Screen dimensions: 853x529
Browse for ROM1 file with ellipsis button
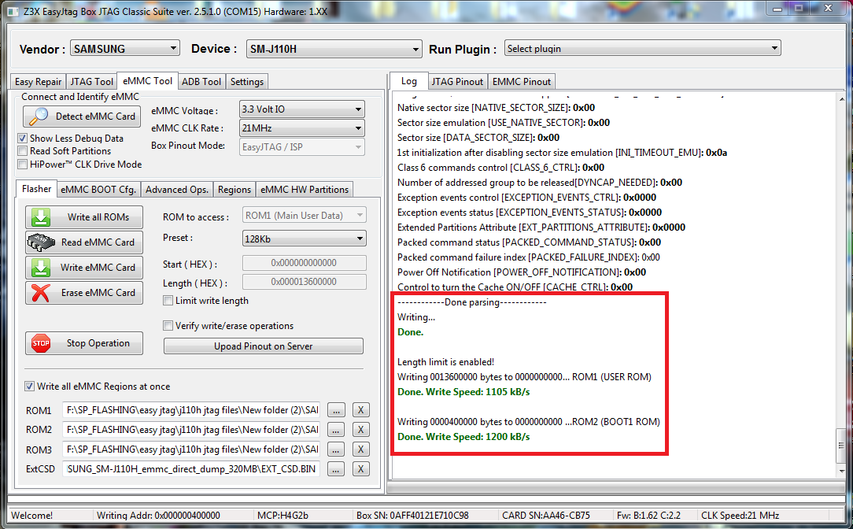336,410
